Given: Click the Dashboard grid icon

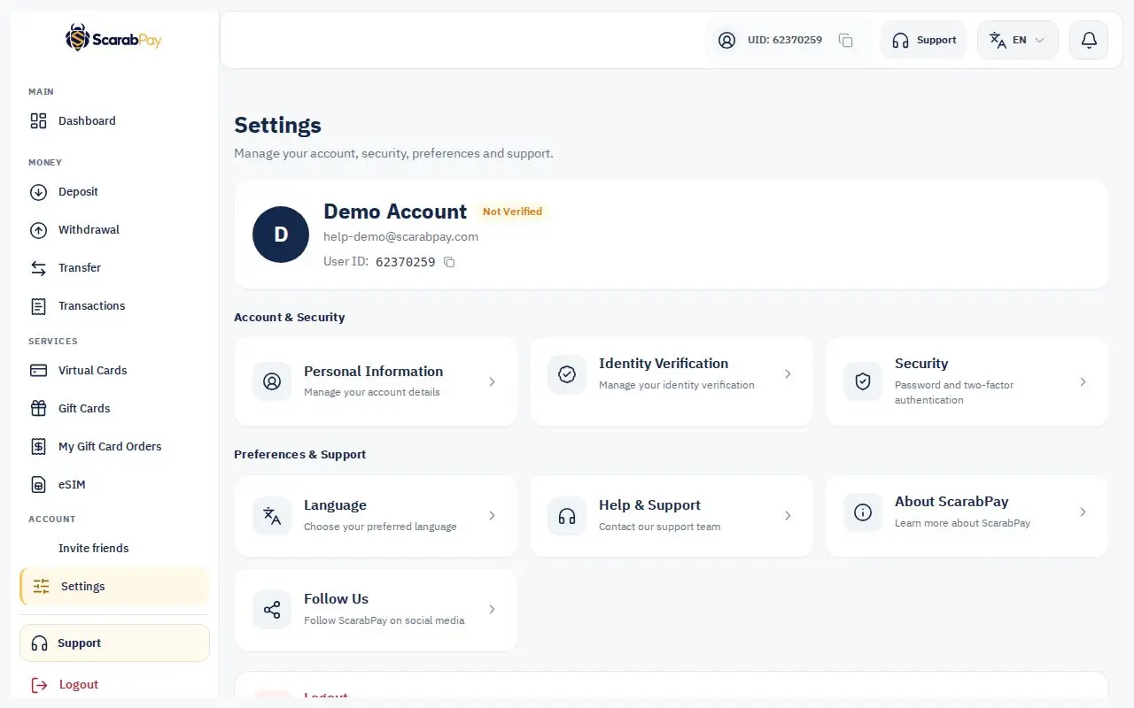Looking at the screenshot, I should pos(38,121).
